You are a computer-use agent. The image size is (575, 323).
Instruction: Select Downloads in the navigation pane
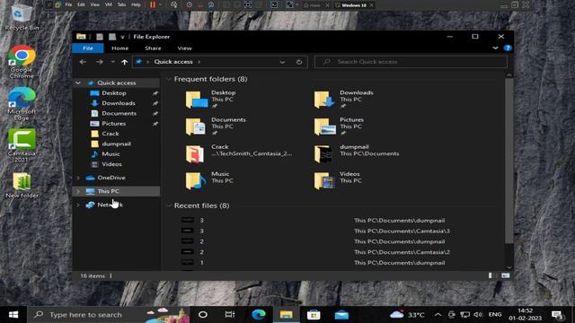click(x=118, y=103)
